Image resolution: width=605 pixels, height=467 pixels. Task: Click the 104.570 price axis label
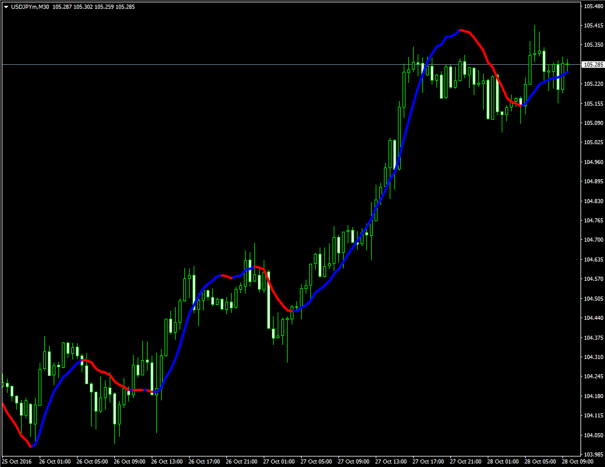point(593,278)
